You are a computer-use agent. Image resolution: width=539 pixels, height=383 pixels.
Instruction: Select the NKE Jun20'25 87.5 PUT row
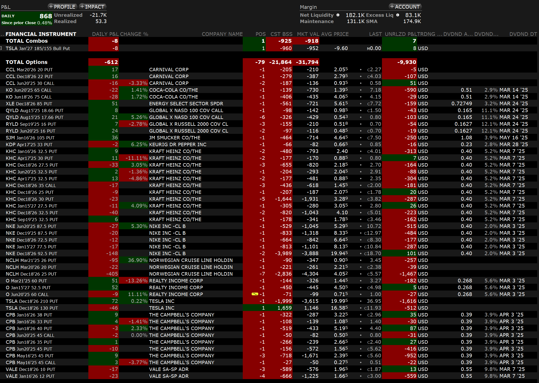click(x=268, y=226)
